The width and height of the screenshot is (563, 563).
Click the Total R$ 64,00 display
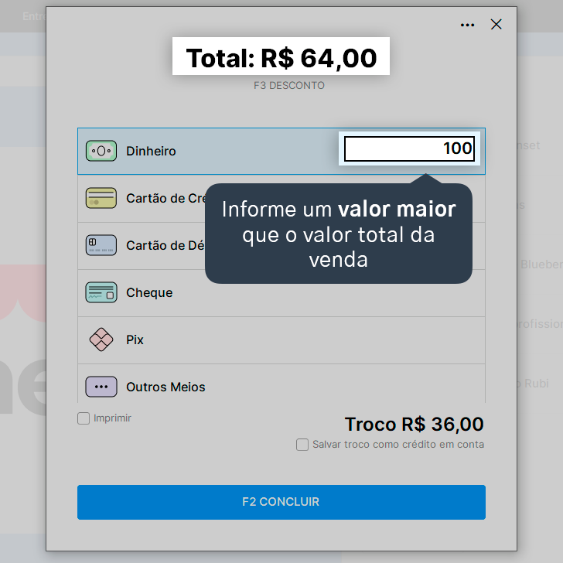tap(281, 56)
